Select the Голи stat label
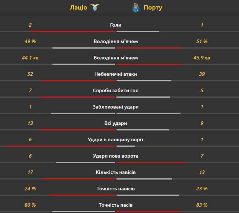The height and width of the screenshot is (213, 239). tap(116, 25)
